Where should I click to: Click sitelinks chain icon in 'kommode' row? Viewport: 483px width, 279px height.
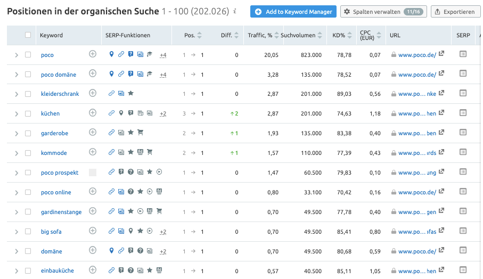[111, 152]
